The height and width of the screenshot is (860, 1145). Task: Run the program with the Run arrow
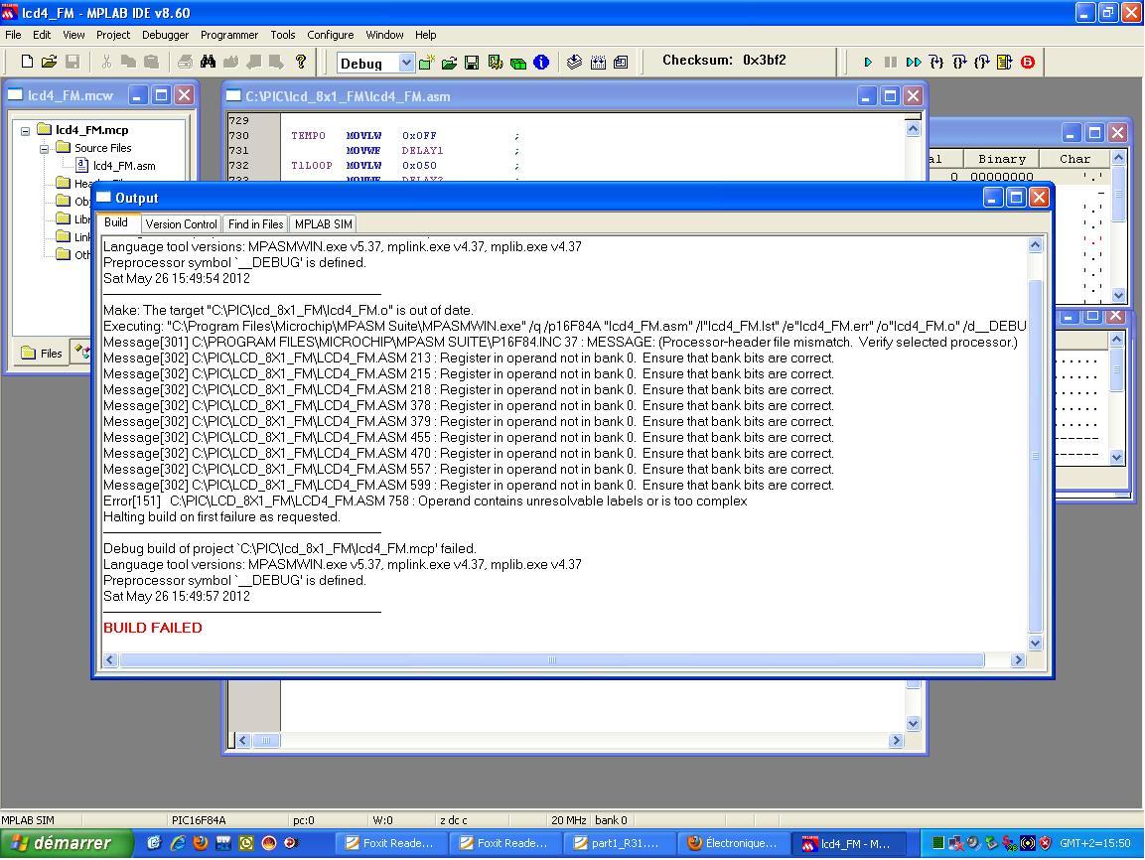click(868, 63)
